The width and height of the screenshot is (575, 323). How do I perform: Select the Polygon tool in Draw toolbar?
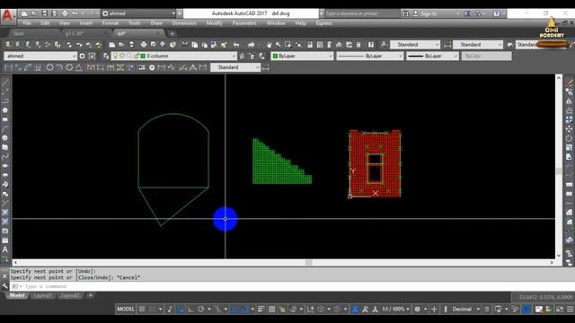[5, 110]
